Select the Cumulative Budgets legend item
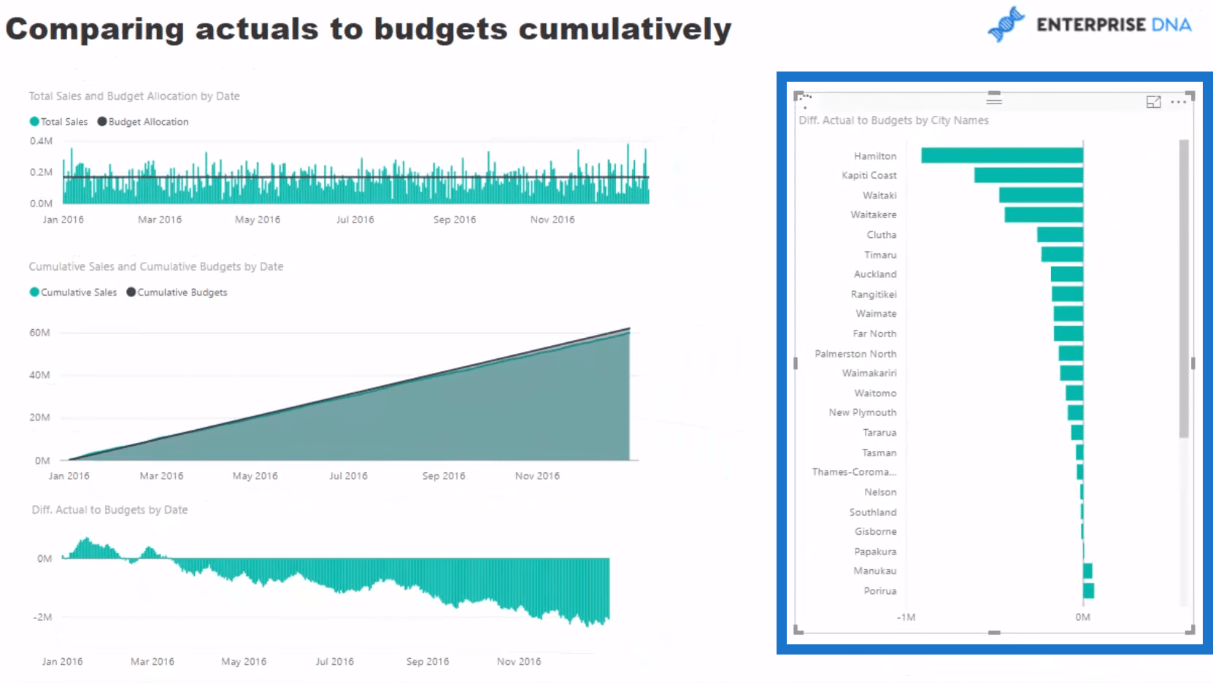This screenshot has width=1213, height=683. coord(177,293)
